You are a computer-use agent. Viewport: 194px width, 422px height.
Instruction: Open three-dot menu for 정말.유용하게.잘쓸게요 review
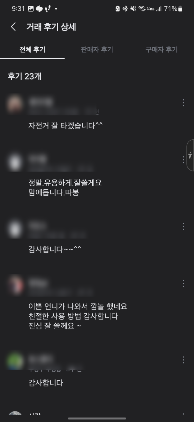click(184, 160)
